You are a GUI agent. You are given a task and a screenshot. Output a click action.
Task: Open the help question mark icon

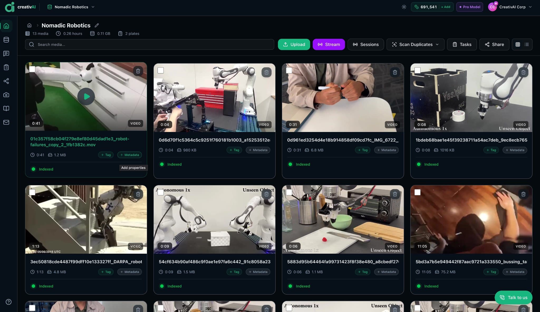click(8, 302)
